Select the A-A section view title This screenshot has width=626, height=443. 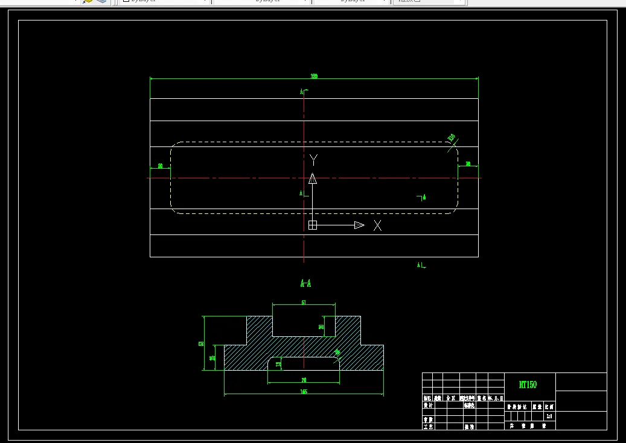point(305,283)
